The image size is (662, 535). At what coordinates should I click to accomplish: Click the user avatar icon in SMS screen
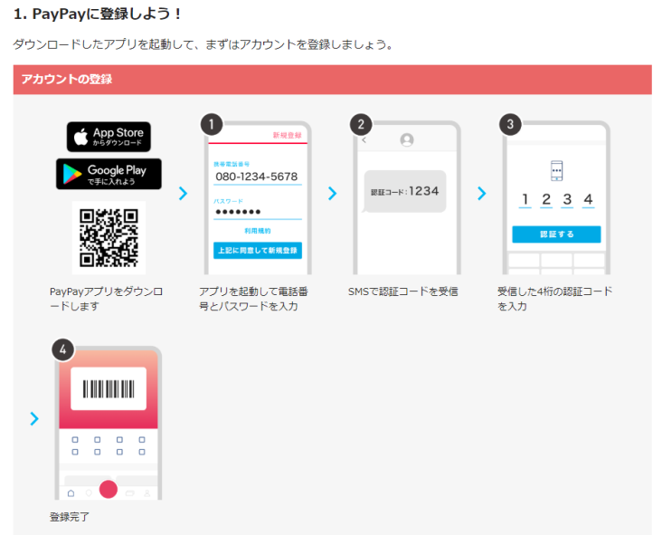[407, 140]
